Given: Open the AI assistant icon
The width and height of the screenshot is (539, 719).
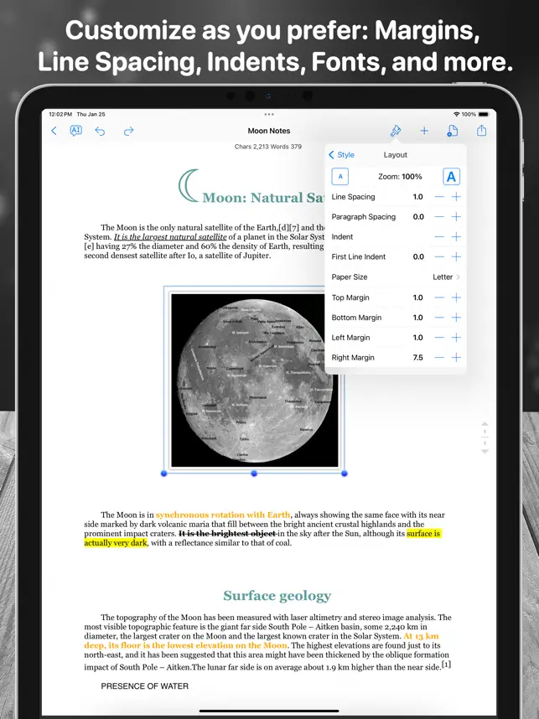Looking at the screenshot, I should pos(75,131).
